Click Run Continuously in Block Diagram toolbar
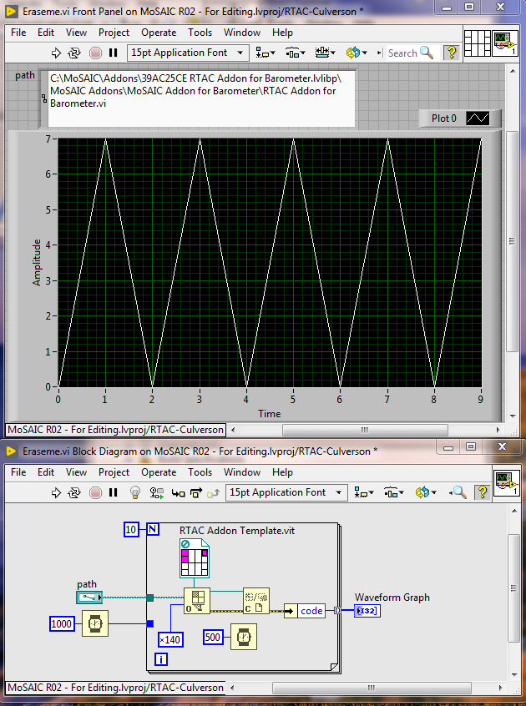 click(73, 493)
